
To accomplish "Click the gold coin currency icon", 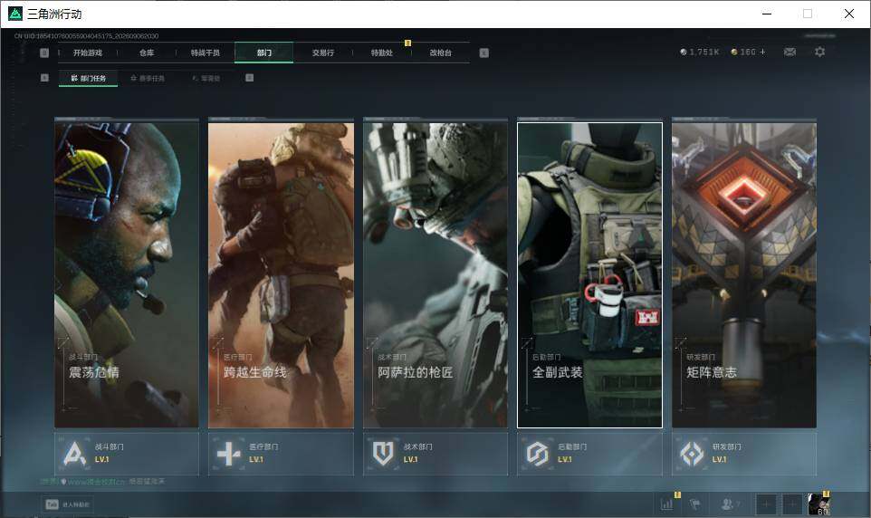I will coord(733,52).
